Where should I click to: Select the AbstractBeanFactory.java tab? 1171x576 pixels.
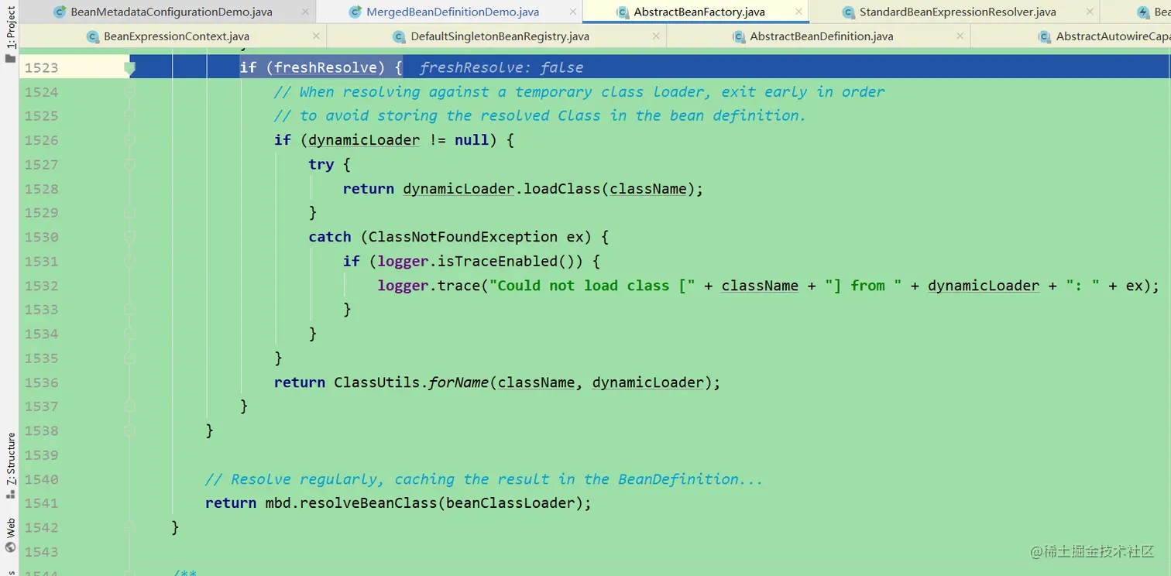coord(699,12)
